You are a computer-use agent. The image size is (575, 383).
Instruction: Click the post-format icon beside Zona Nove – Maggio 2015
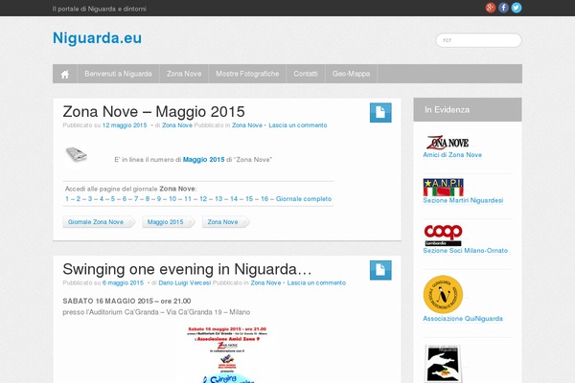point(380,112)
